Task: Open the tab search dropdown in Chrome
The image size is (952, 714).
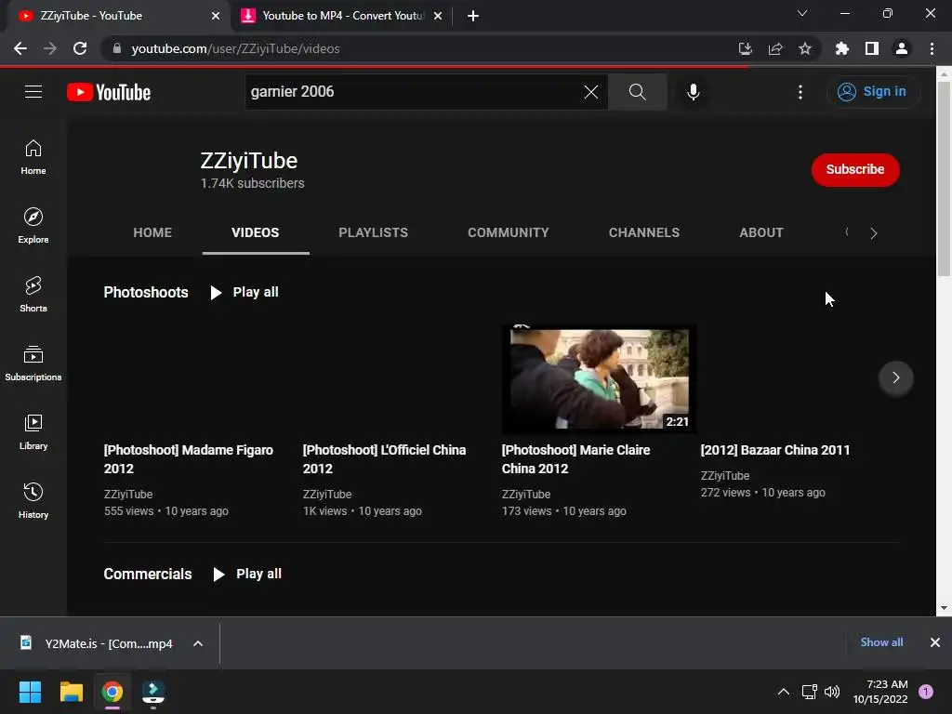Action: click(x=802, y=13)
